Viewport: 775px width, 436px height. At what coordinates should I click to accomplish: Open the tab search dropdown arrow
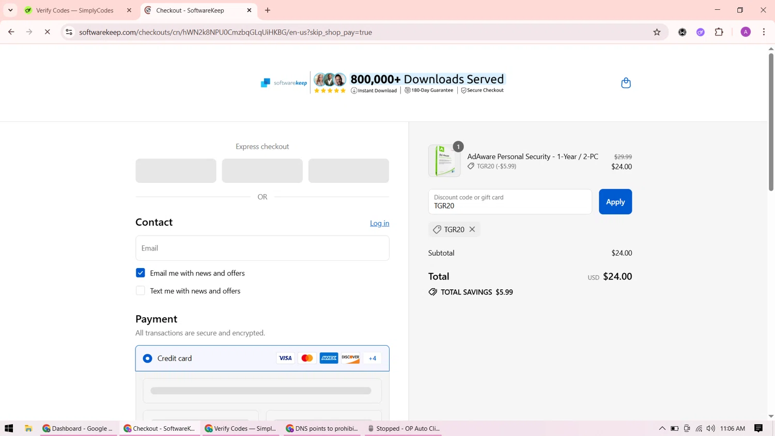[10, 10]
